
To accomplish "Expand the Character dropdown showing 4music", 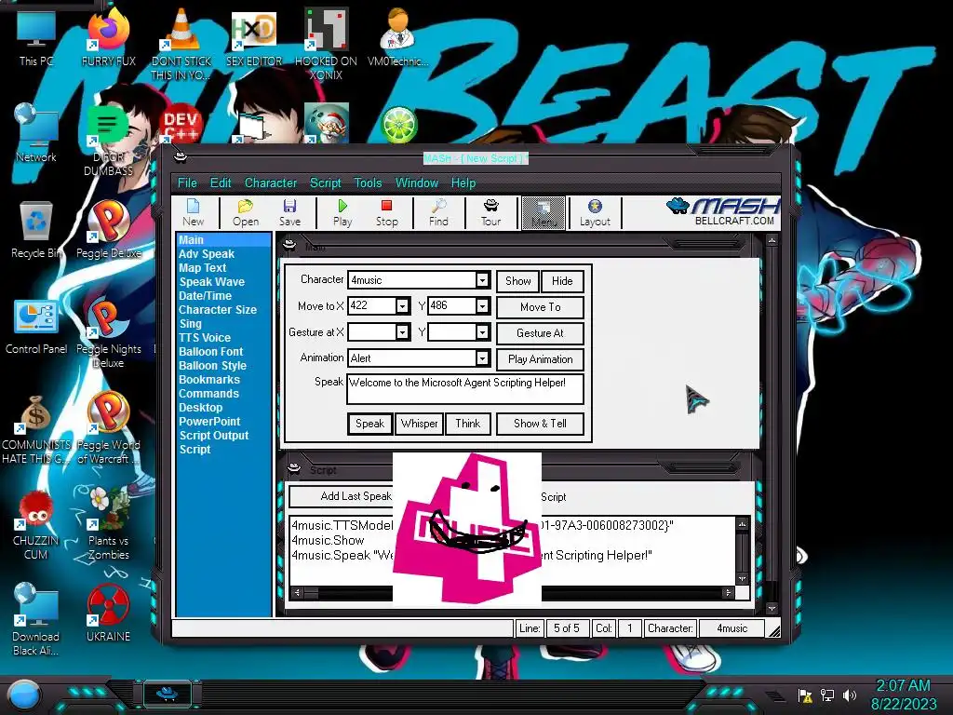I will (x=482, y=280).
